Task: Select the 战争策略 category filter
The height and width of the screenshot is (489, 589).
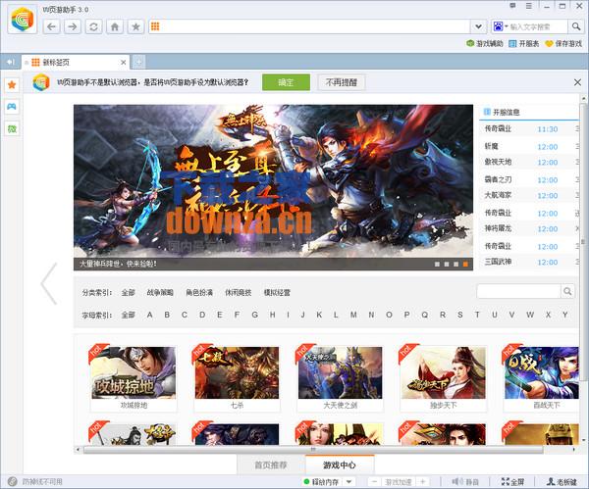Action: [160, 292]
